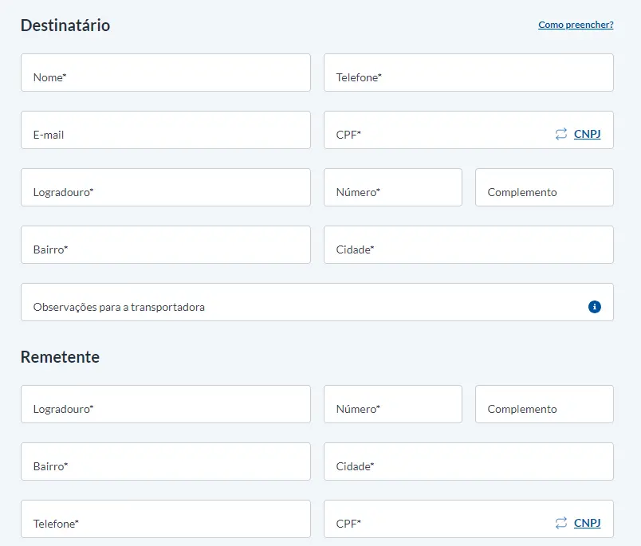Image resolution: width=641 pixels, height=546 pixels.
Task: Click the Remetente Cidade field
Action: pos(469,462)
